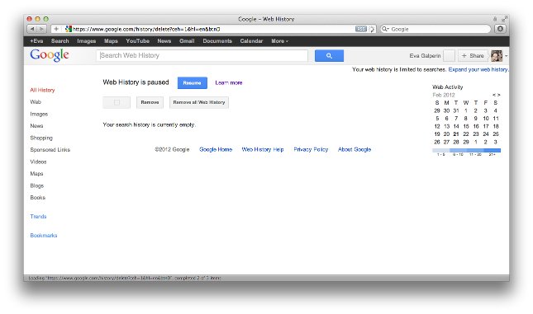Click the round toolbar button right of the search box
Viewport: 533px width, 314px height.
pyautogui.click(x=501, y=29)
